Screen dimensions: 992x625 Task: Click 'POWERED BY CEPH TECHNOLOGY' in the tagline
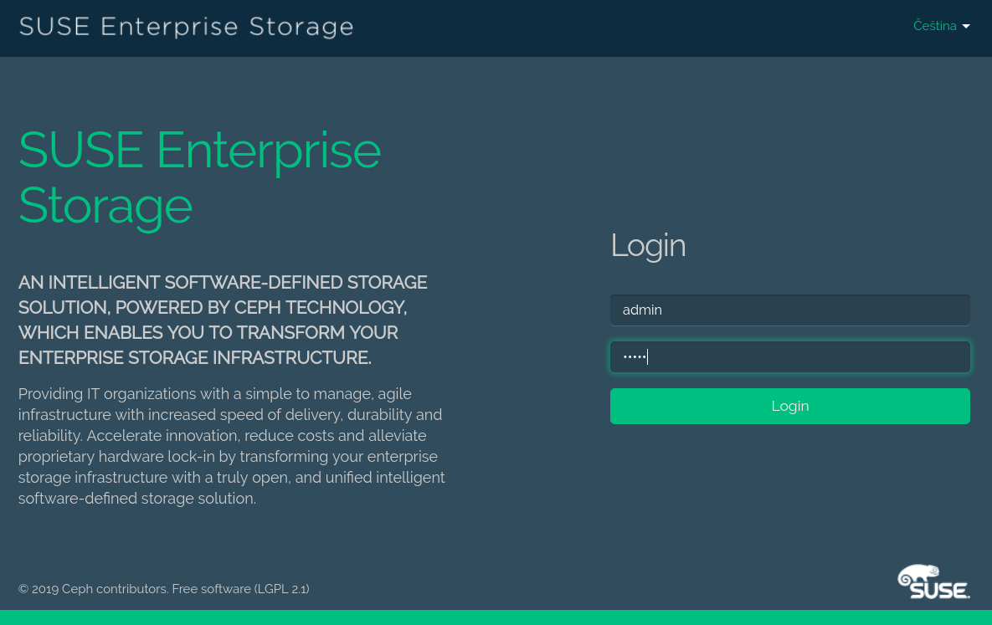point(261,308)
